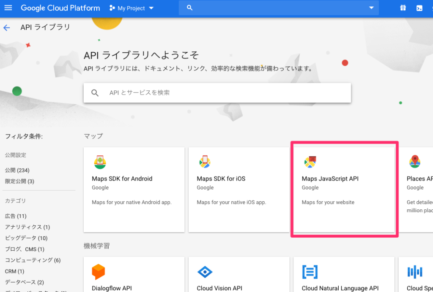The image size is (433, 292).
Task: Select the コンピューティング (6) category
Action: (x=33, y=260)
